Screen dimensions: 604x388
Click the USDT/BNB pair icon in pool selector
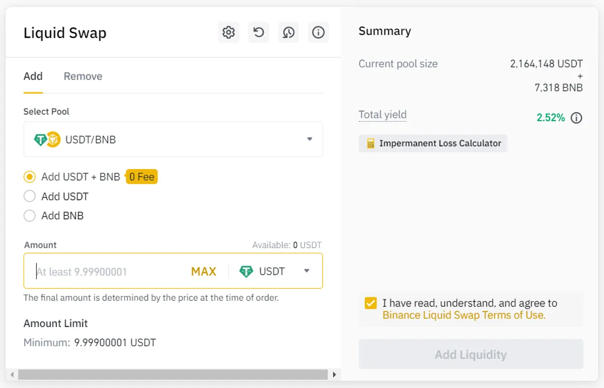[x=47, y=139]
